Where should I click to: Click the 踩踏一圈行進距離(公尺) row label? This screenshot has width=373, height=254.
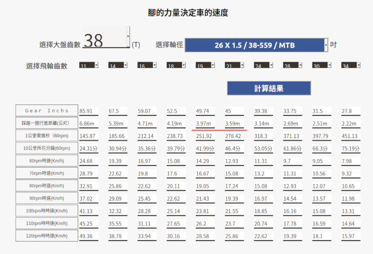coord(47,123)
